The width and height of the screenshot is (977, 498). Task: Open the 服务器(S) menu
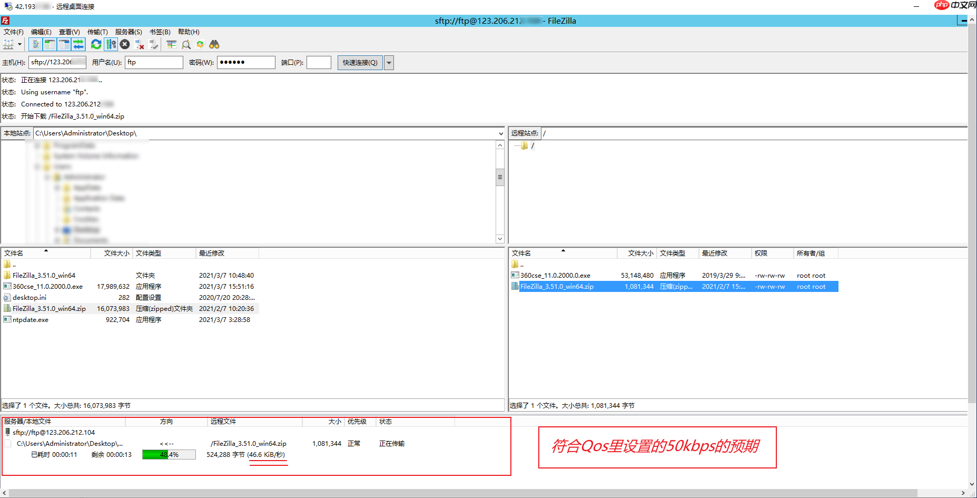128,32
